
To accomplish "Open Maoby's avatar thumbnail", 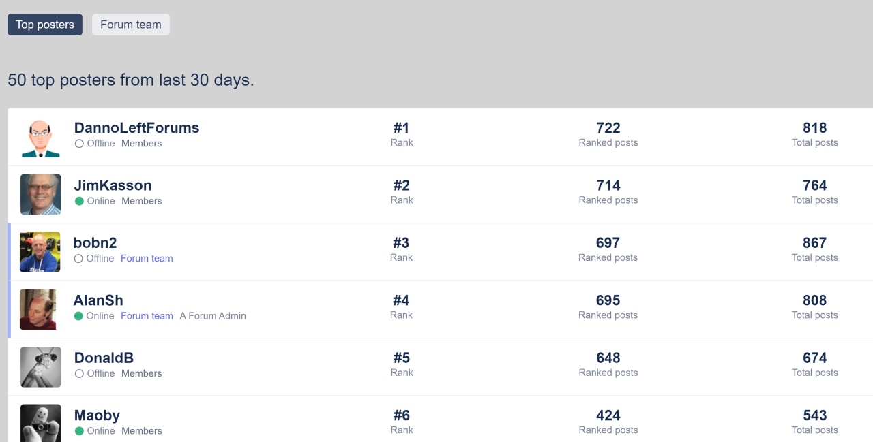I will point(40,422).
